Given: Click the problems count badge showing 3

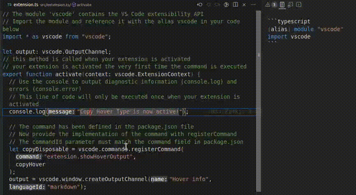Looking at the screenshot, I should [x=274, y=5].
